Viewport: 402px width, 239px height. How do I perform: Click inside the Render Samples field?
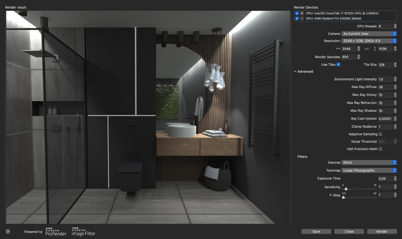tap(349, 57)
